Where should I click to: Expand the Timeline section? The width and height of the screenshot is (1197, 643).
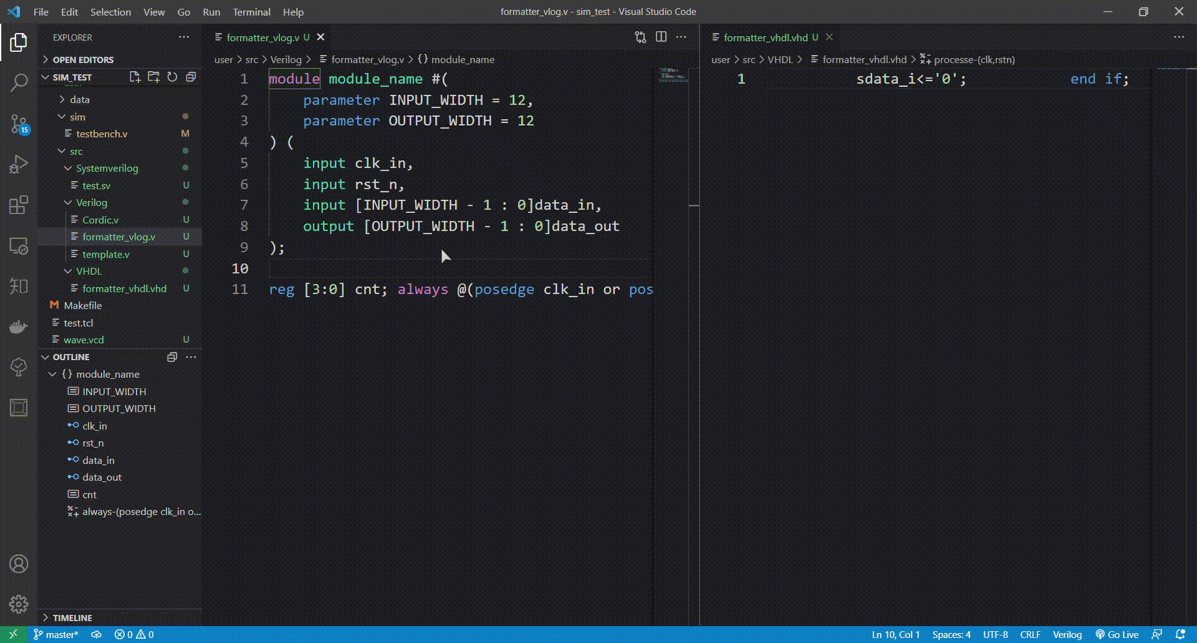coord(120,617)
